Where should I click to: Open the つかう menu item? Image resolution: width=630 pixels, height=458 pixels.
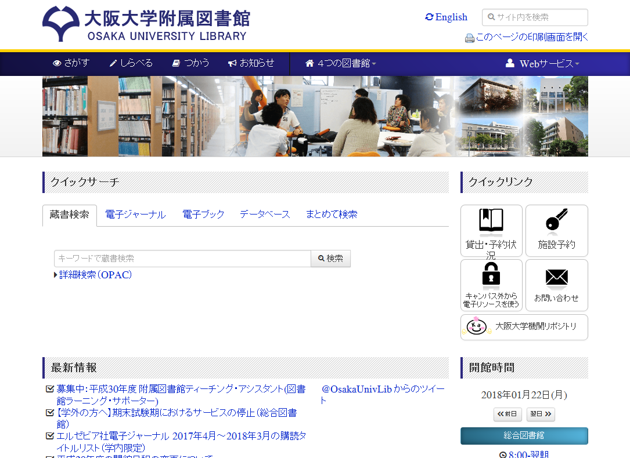point(191,63)
